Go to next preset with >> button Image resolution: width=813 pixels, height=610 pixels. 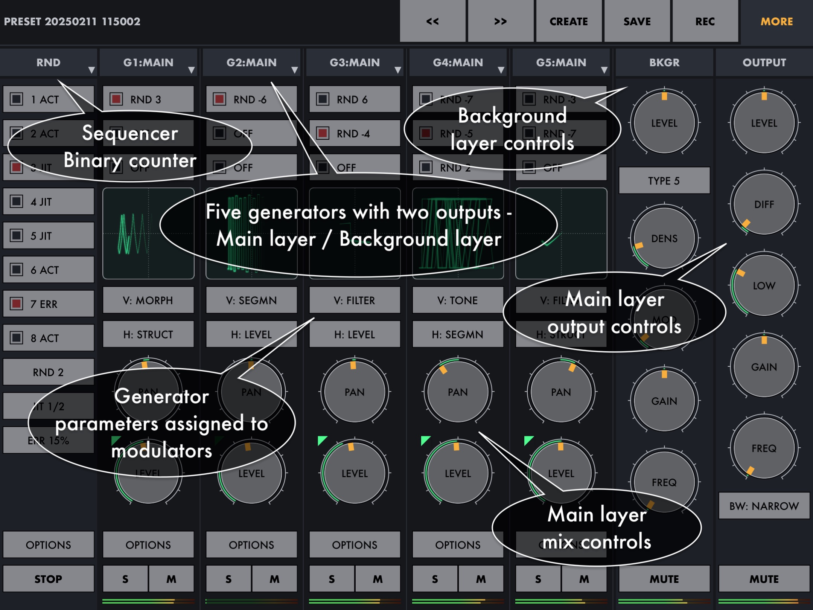(x=501, y=21)
